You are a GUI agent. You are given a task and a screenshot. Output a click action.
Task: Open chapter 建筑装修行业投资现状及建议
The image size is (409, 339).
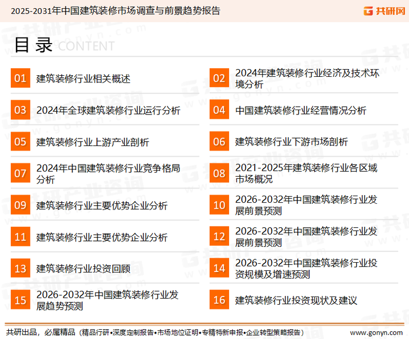click(x=296, y=300)
